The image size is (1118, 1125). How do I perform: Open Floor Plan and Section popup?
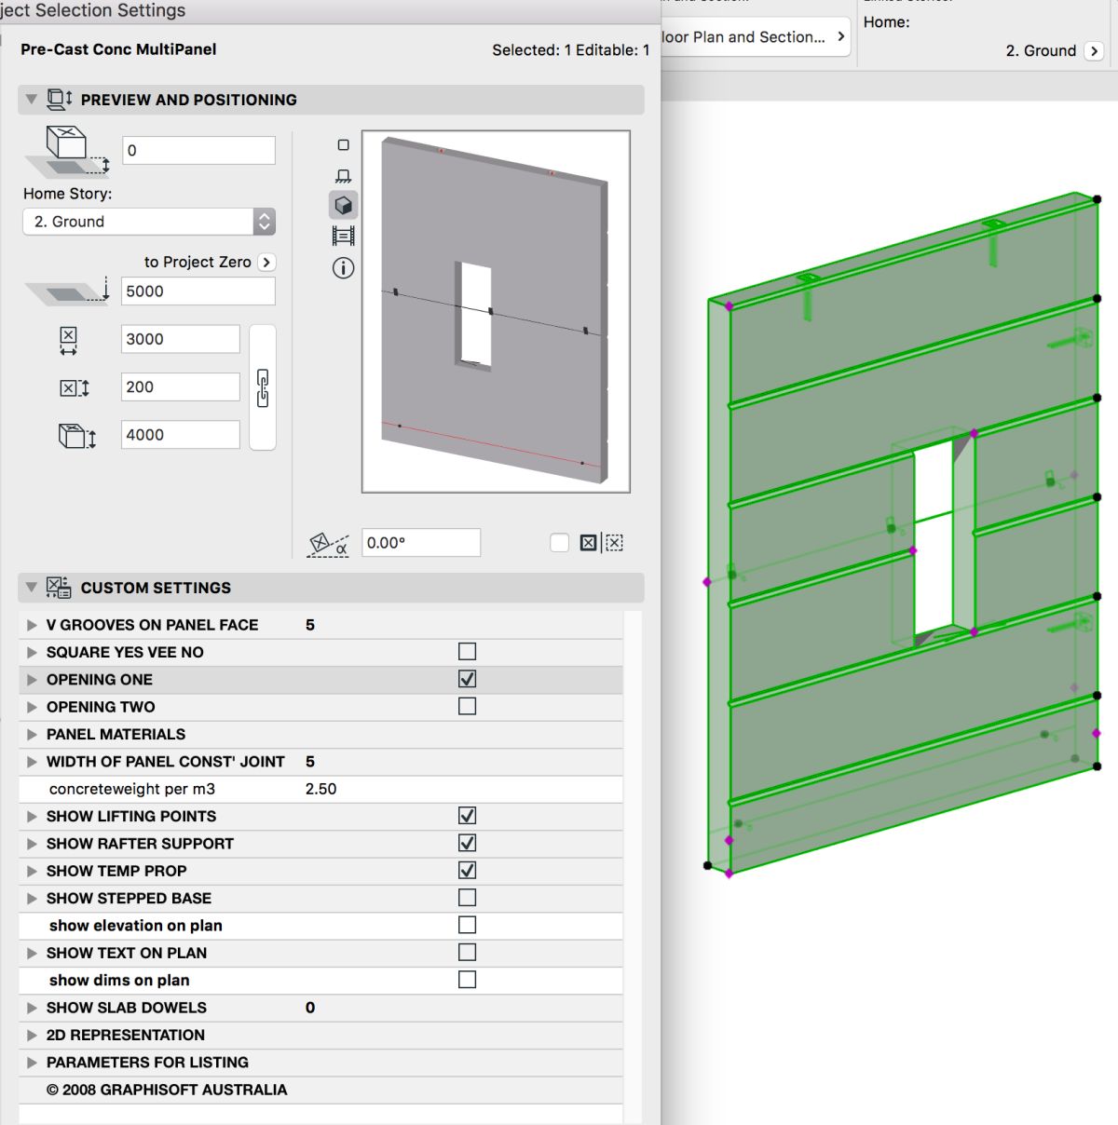point(755,37)
